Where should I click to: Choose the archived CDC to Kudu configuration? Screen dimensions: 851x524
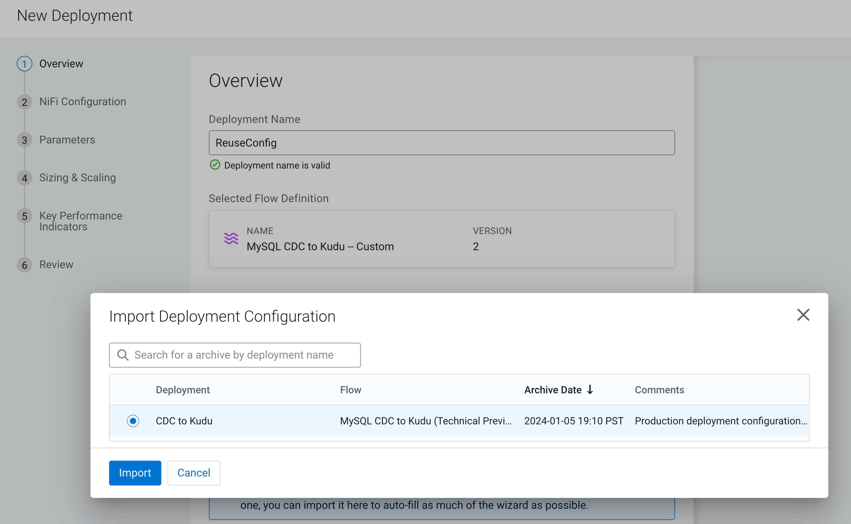tap(184, 421)
